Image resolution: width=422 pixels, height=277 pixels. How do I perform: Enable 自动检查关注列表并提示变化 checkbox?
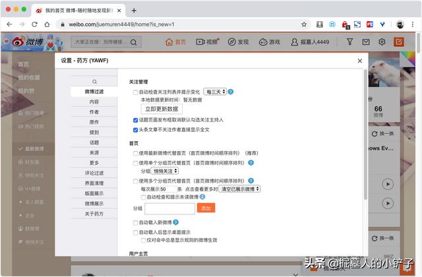pyautogui.click(x=135, y=92)
